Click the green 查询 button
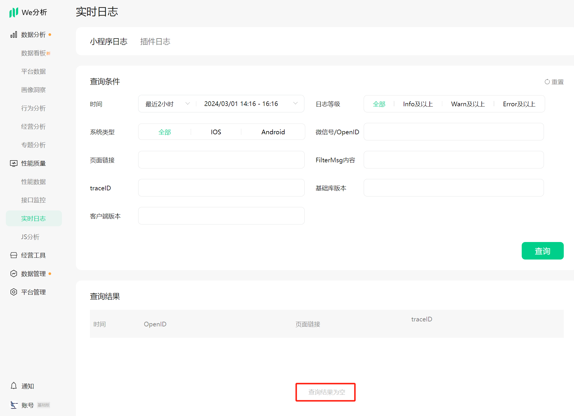The image size is (574, 416). [x=542, y=251]
